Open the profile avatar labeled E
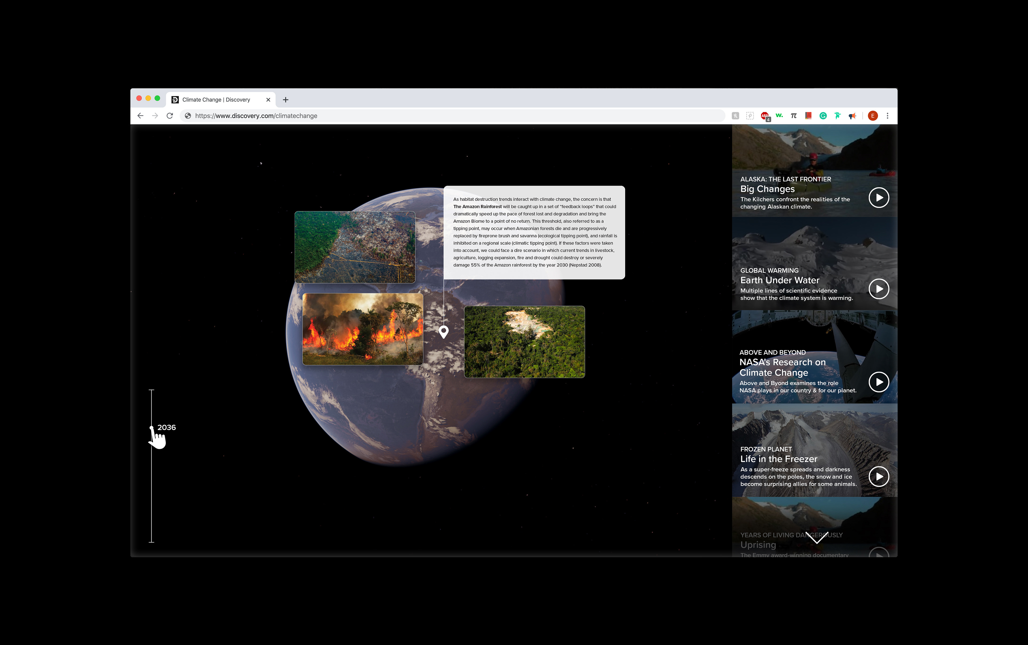Screen dimensions: 1028x645 pyautogui.click(x=873, y=116)
